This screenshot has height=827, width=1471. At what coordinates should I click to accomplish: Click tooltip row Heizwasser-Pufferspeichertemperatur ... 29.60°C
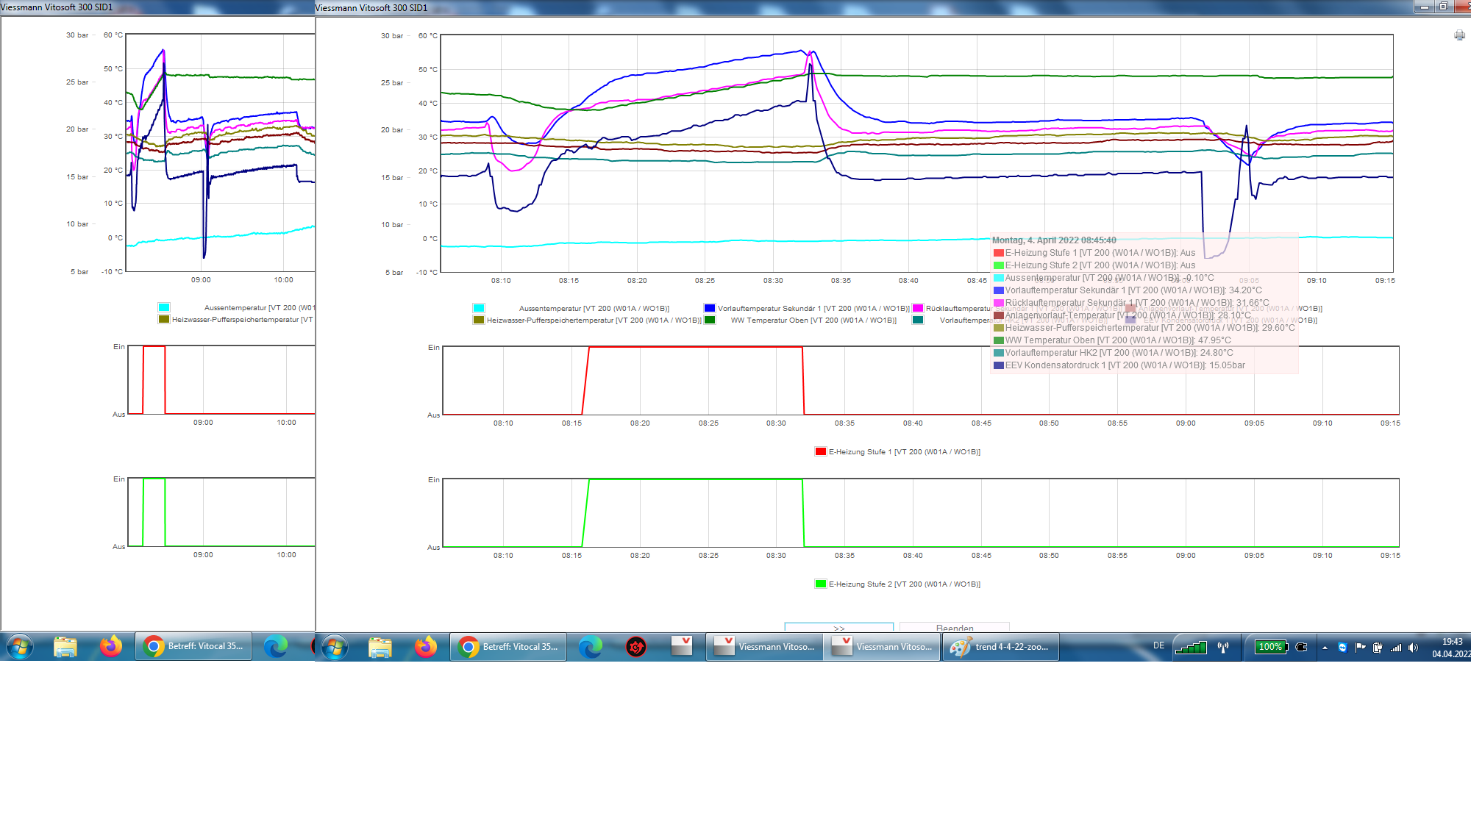click(1144, 328)
